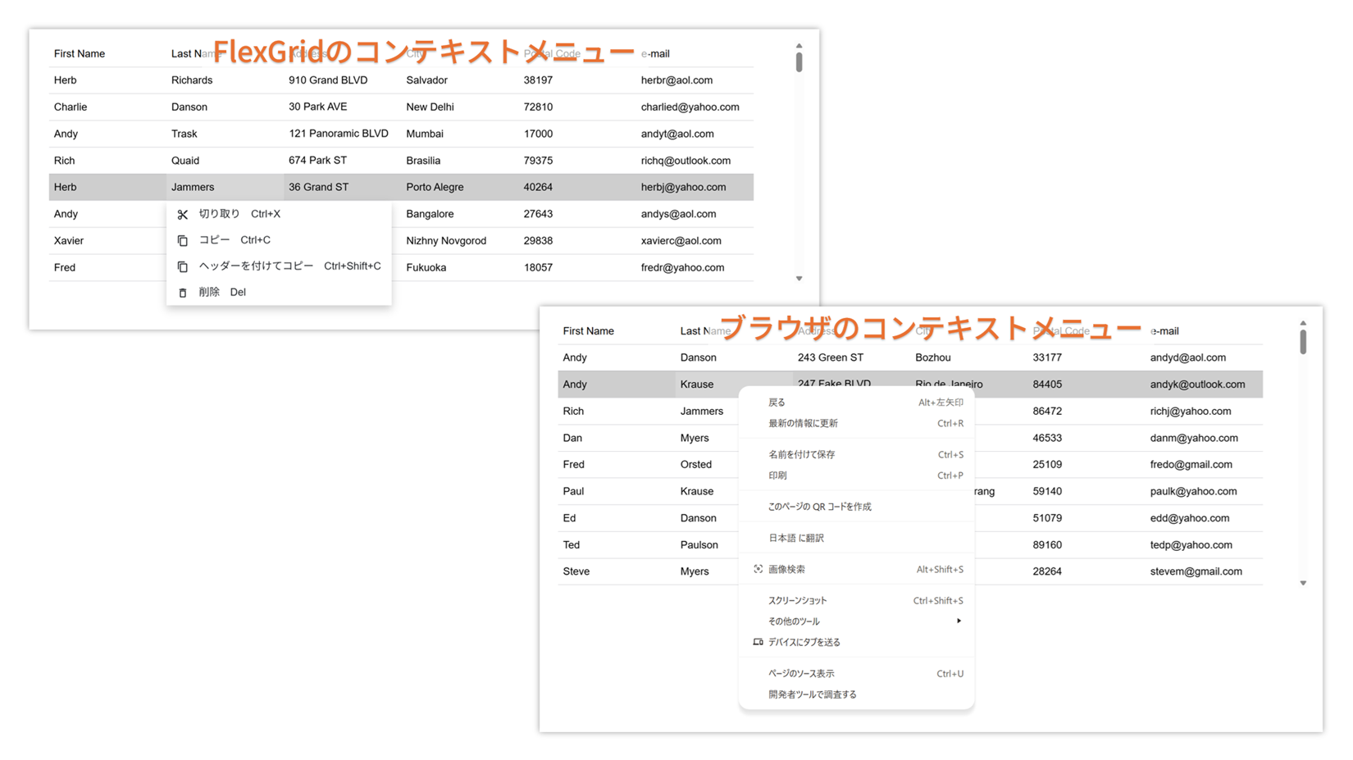The height and width of the screenshot is (760, 1353).
Task: Click the device icon beside デバイスにタブを送る
Action: 758,642
